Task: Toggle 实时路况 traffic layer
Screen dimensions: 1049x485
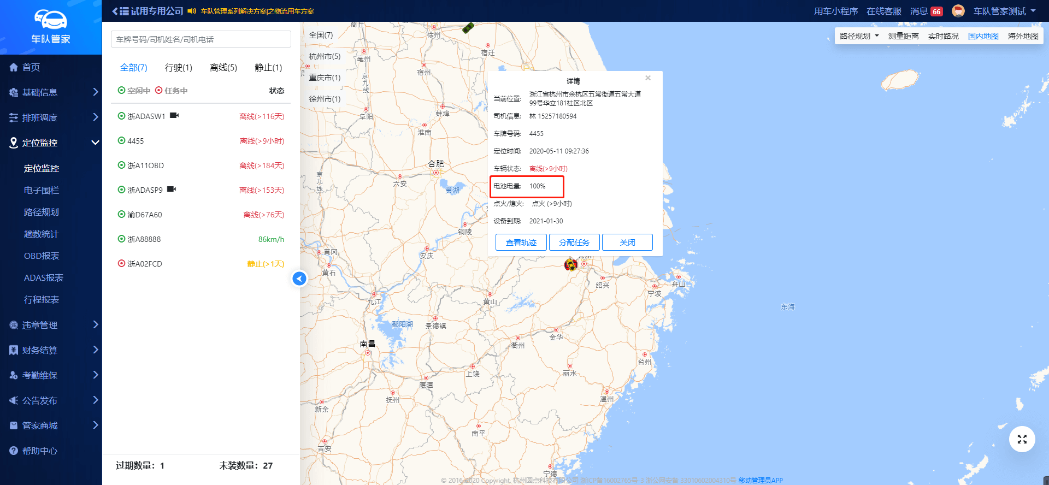Action: coord(943,36)
